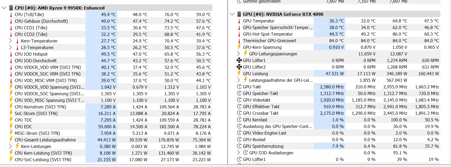Click the 182.500 A CPU EDC maximum value

click(x=169, y=127)
